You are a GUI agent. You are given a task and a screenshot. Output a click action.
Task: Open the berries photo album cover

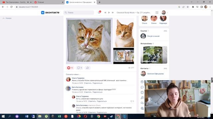tap(154, 55)
